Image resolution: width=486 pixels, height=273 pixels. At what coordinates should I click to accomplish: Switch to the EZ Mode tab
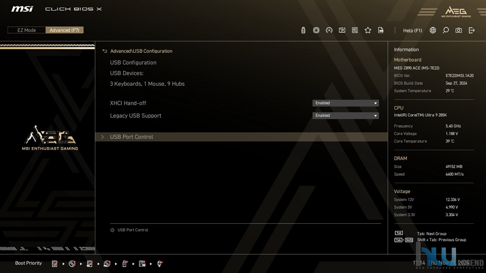[26, 30]
